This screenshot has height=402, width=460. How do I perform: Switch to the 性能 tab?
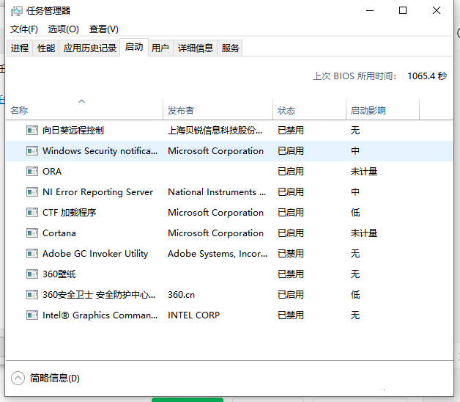[46, 48]
